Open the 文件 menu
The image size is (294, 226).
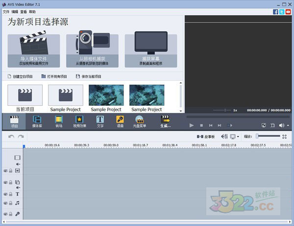(5, 11)
